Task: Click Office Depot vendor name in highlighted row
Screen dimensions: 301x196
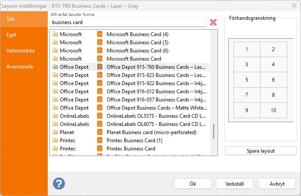Action: [74, 67]
